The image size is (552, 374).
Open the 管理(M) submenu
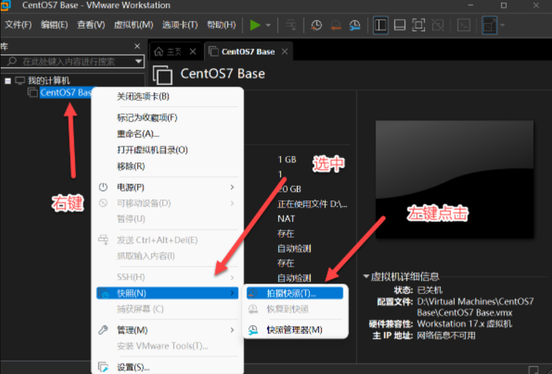pyautogui.click(x=168, y=330)
